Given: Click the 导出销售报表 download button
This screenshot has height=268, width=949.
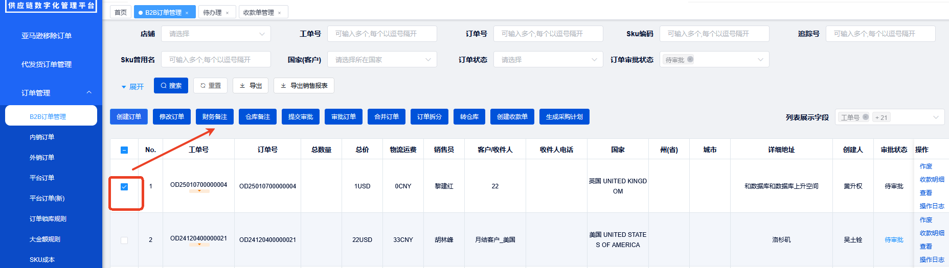Looking at the screenshot, I should pos(304,86).
